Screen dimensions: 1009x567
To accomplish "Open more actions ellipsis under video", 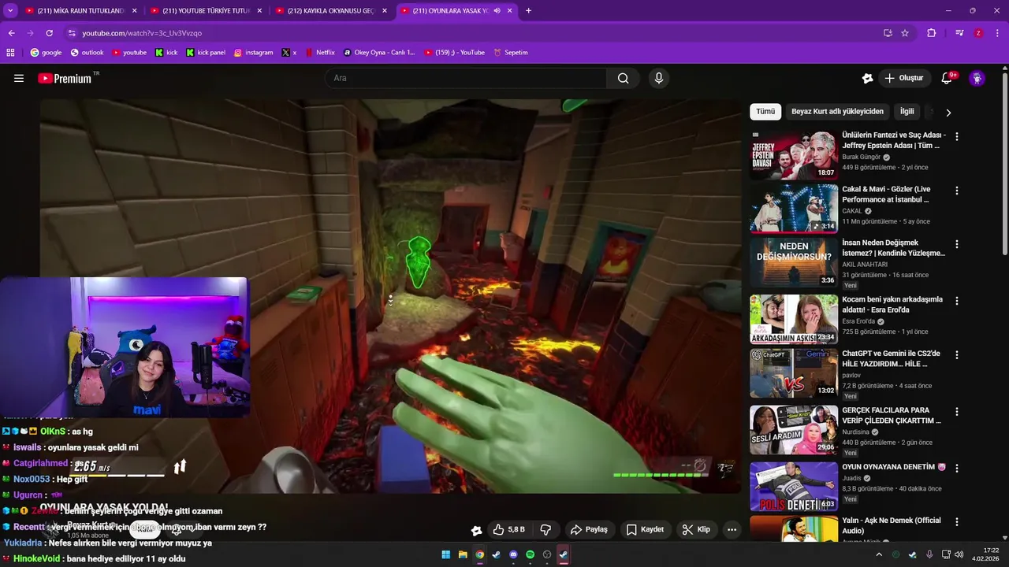I will tap(732, 529).
